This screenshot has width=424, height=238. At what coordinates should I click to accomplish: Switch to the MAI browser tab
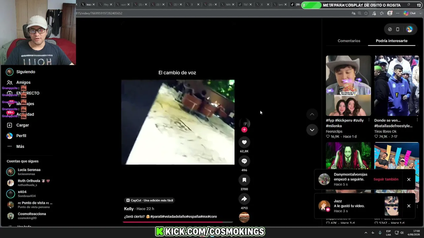click(227, 5)
